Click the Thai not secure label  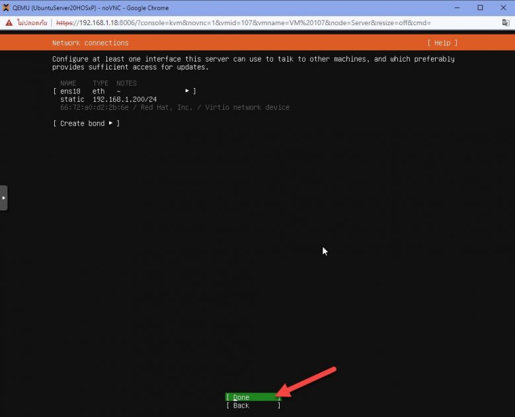coord(32,23)
